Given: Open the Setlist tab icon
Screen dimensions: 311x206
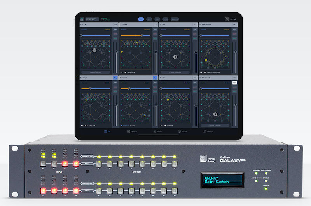Looking at the screenshot, I should point(155,132).
